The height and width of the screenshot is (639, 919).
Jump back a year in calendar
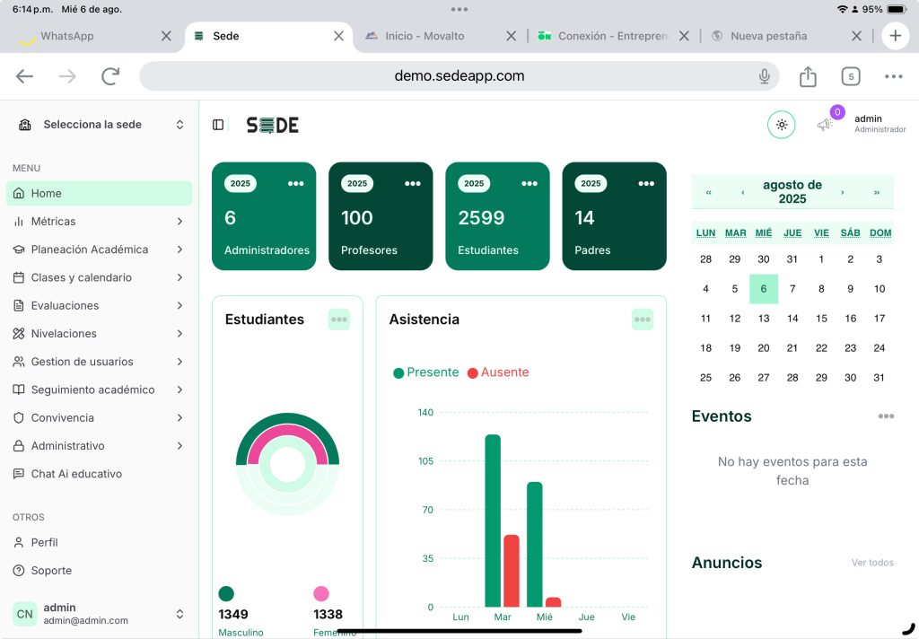coord(709,192)
